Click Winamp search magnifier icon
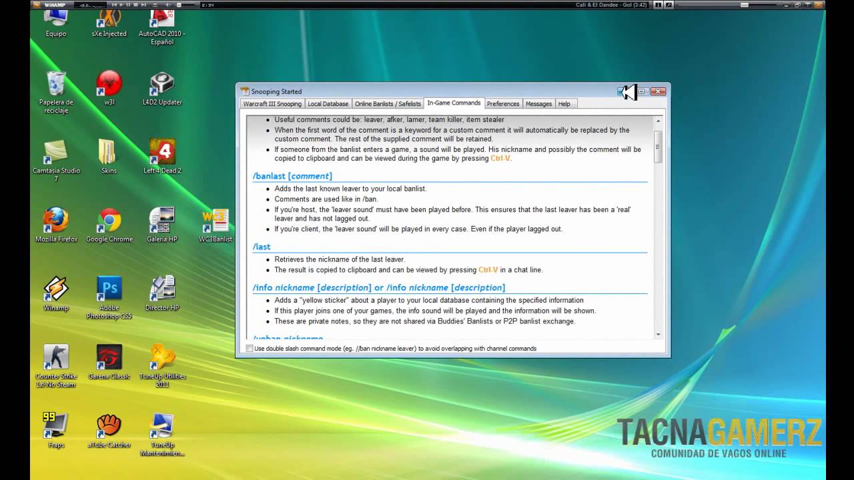This screenshot has height=480, width=854. (669, 5)
